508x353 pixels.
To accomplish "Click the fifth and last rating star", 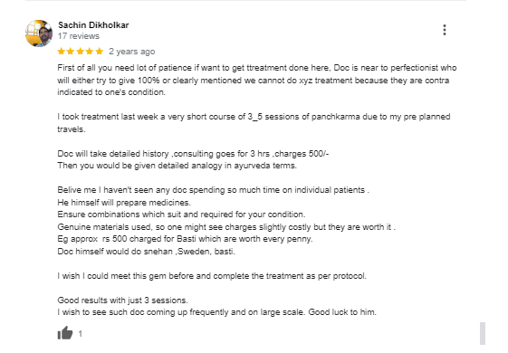I will pyautogui.click(x=99, y=52).
